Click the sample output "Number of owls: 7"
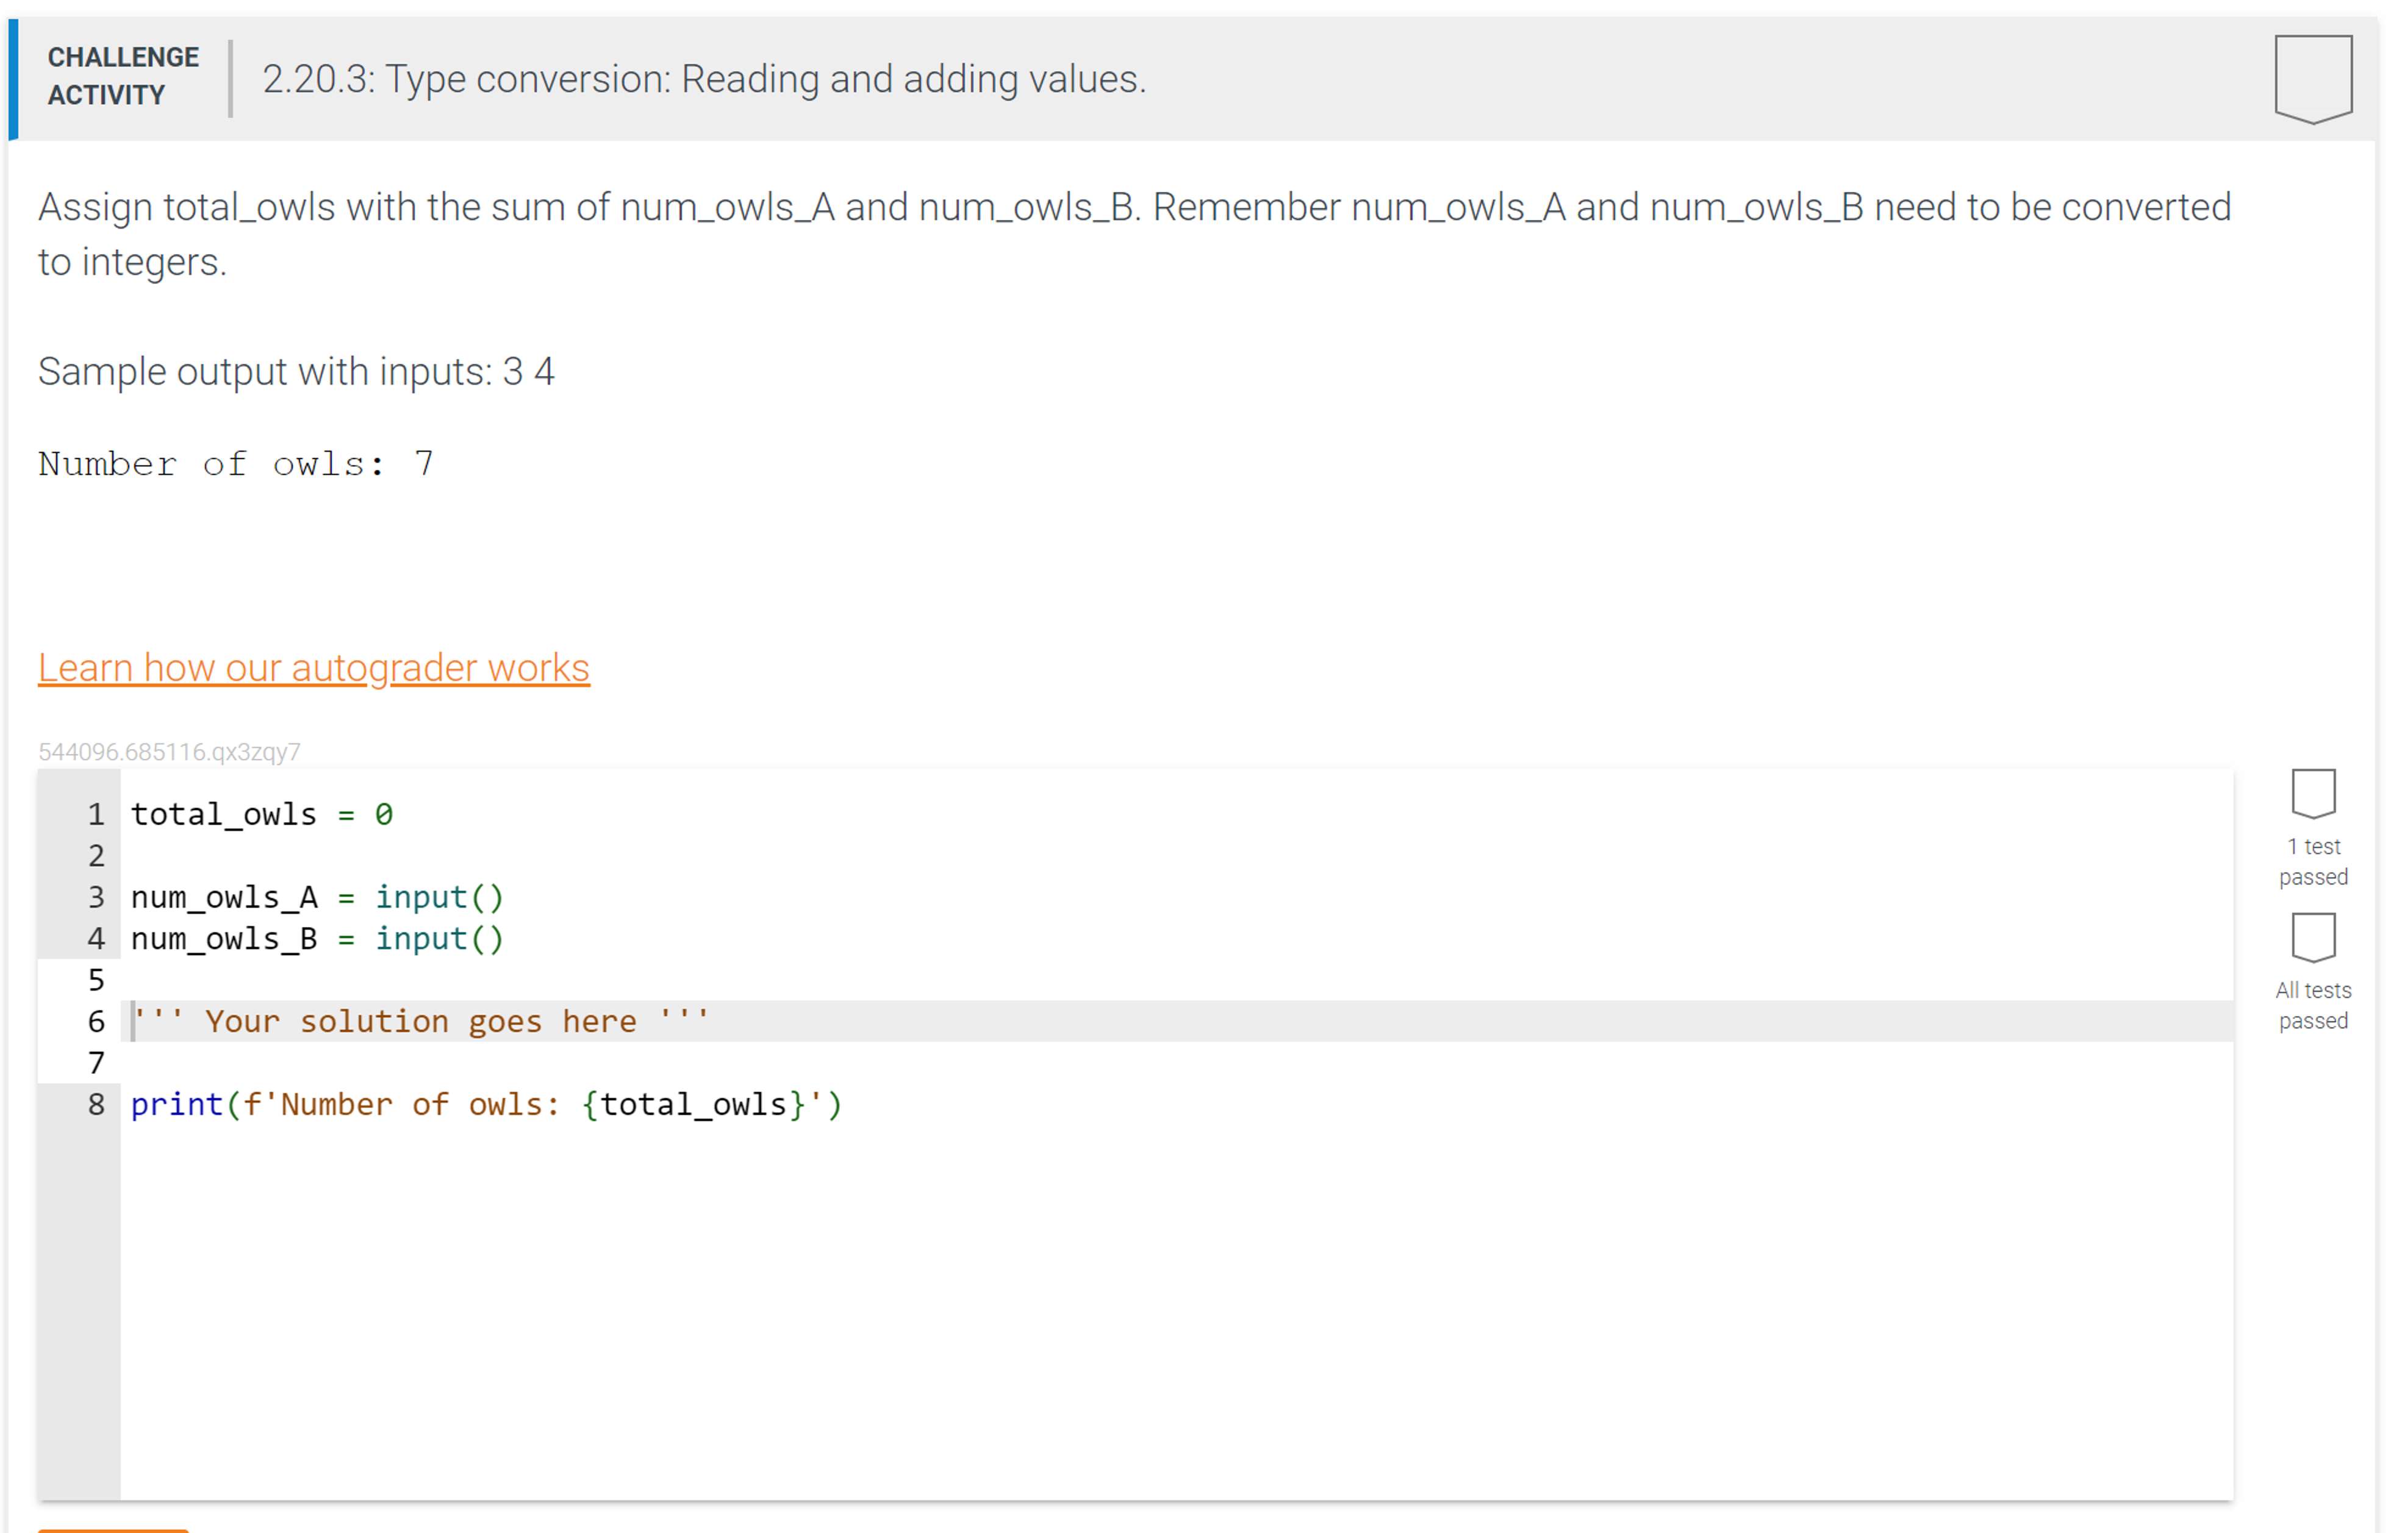 tap(236, 463)
